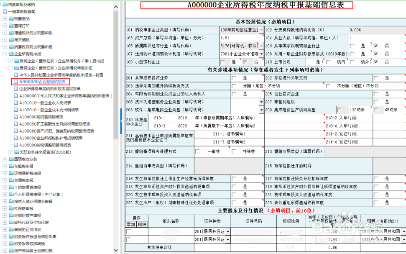Open the 财务报告报送与信息采集 folder
Image resolution: width=406 pixels, height=254 pixels.
click(x=35, y=236)
